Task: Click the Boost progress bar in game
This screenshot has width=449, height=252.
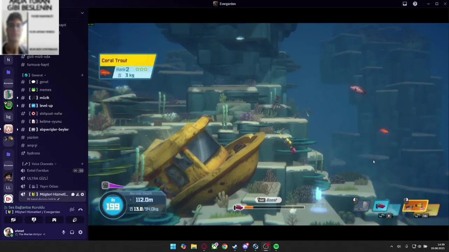Action: click(x=274, y=208)
